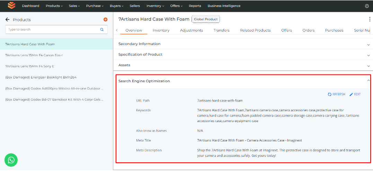Click the REFRESH icon button

336,94
